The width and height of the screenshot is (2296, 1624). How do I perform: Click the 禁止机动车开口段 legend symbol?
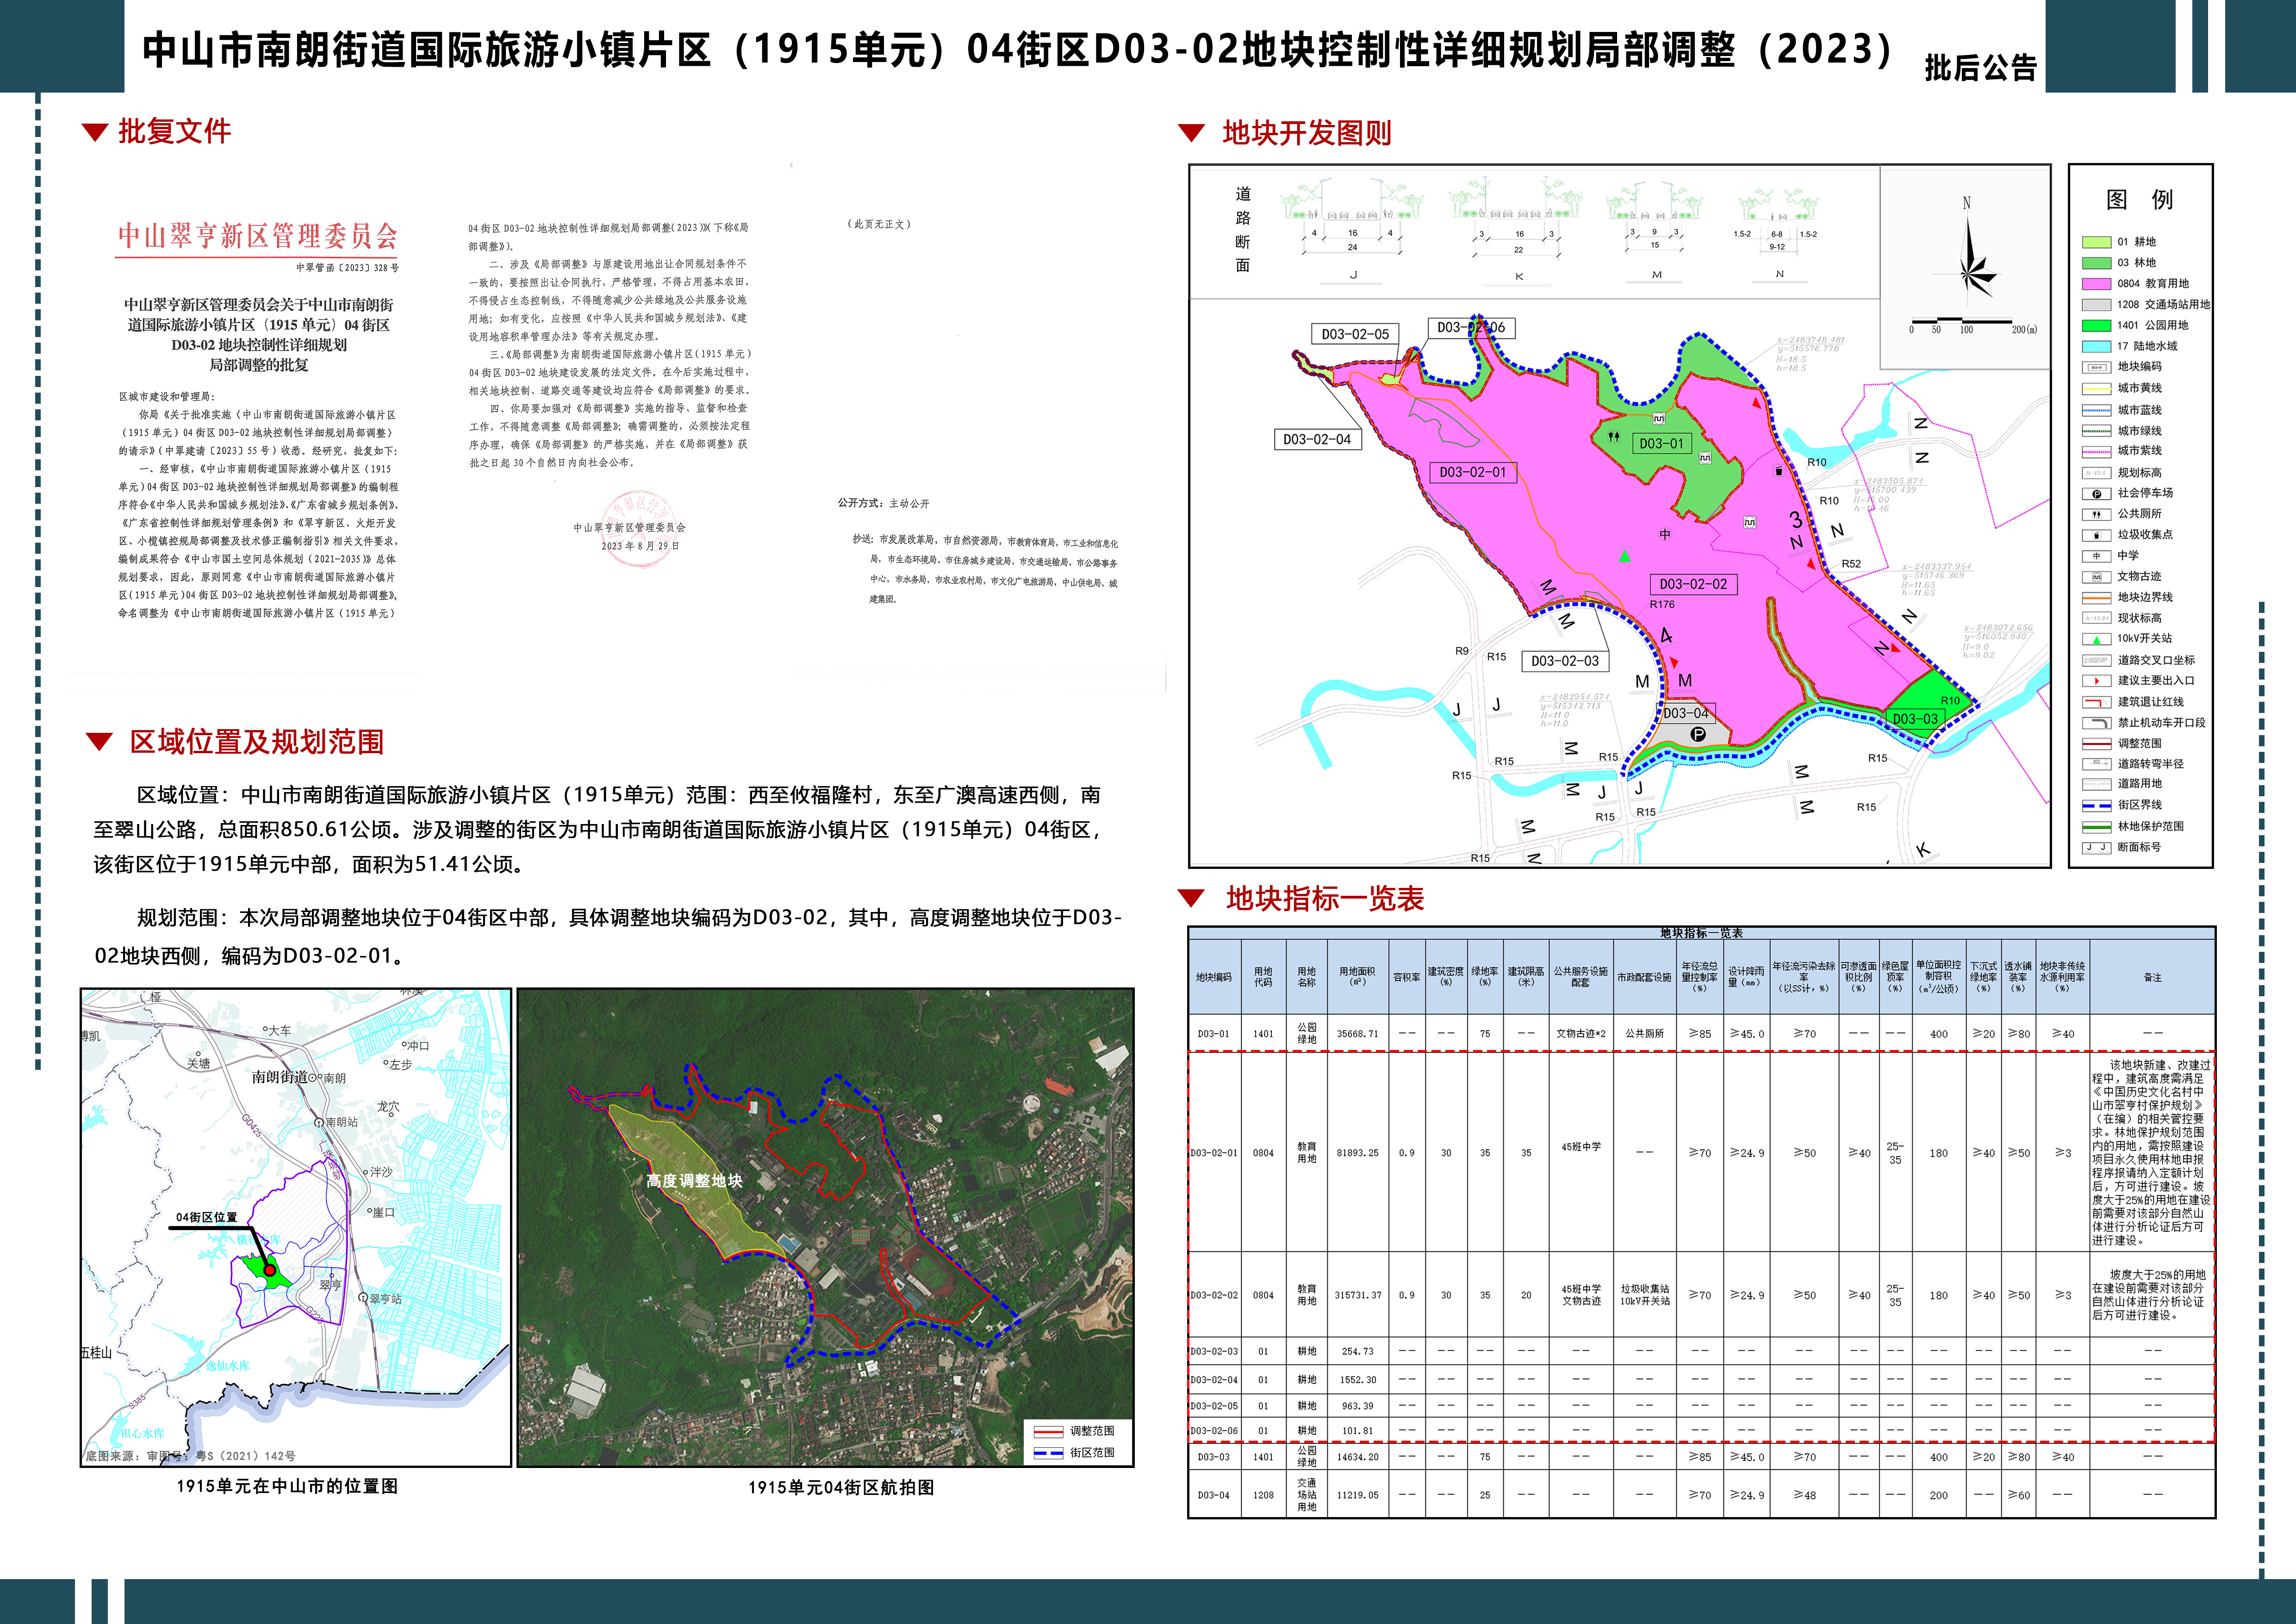(2096, 723)
